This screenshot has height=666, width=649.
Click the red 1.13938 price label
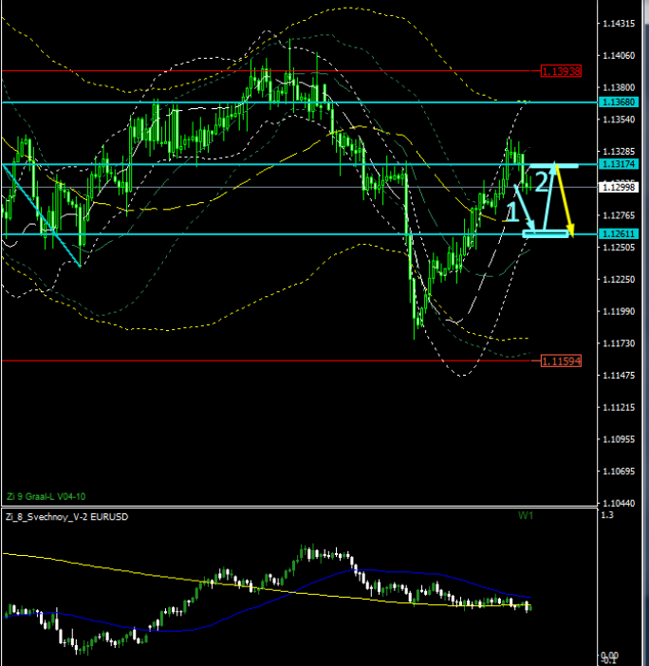tap(560, 71)
